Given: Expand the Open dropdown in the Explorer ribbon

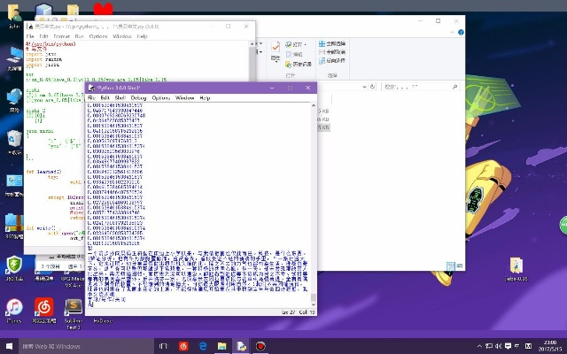Looking at the screenshot, I should tap(307, 43).
